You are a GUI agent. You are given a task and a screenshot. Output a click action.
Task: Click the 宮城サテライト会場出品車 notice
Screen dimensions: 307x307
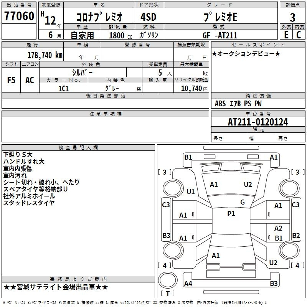pyautogui.click(x=56, y=287)
